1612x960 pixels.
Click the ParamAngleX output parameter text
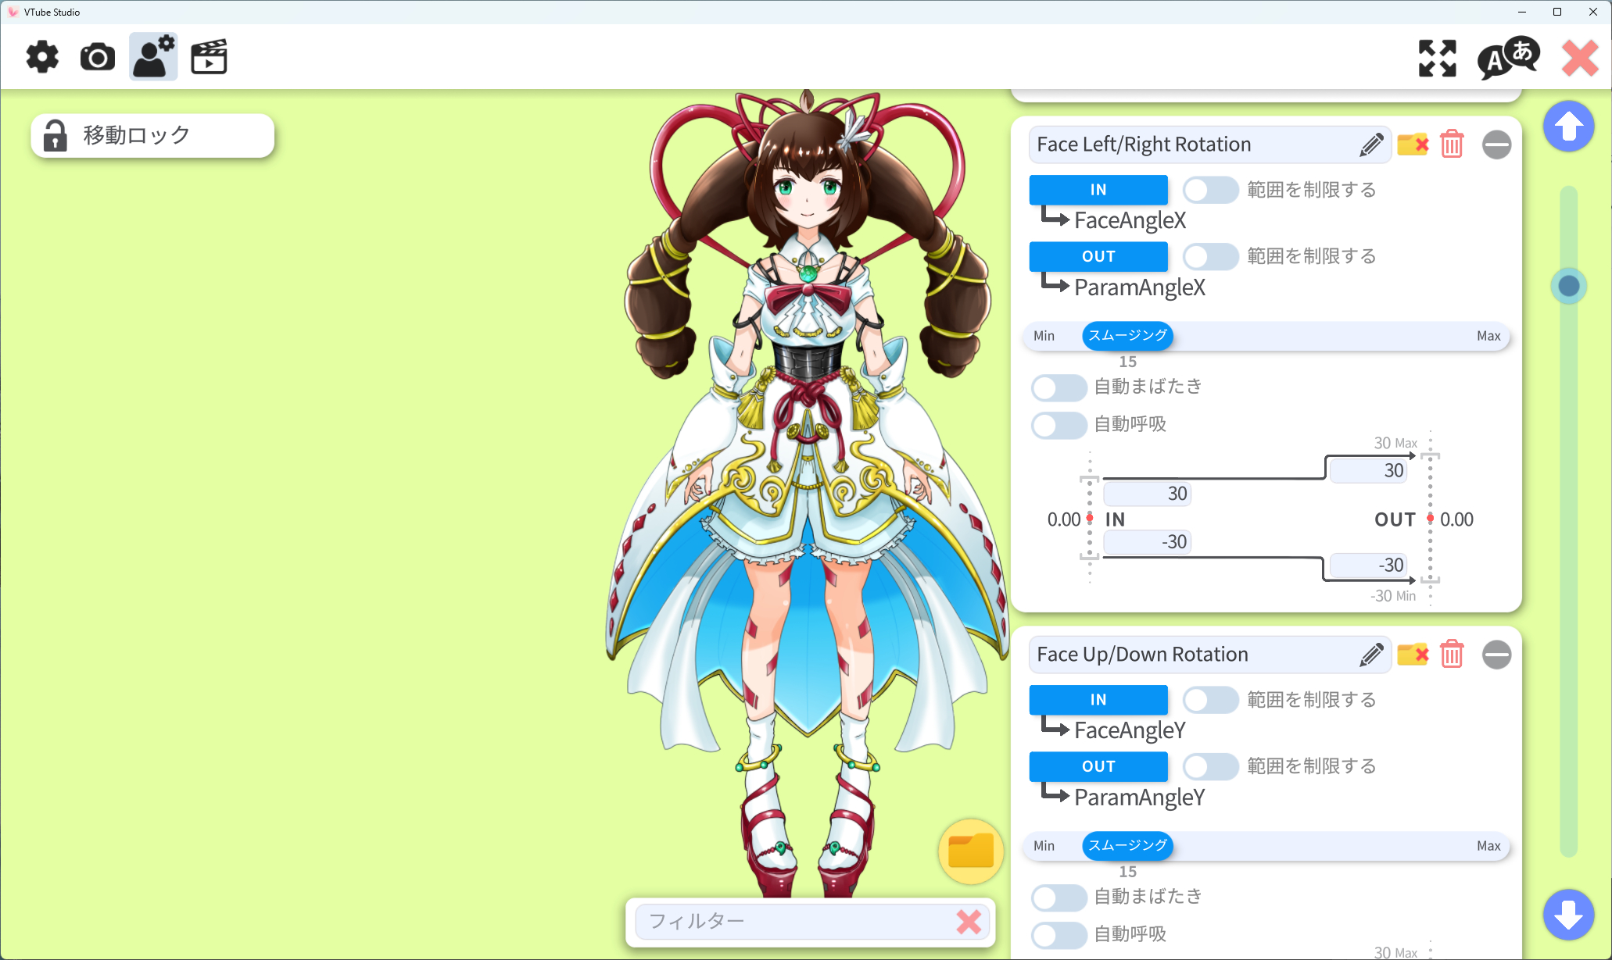point(1139,287)
